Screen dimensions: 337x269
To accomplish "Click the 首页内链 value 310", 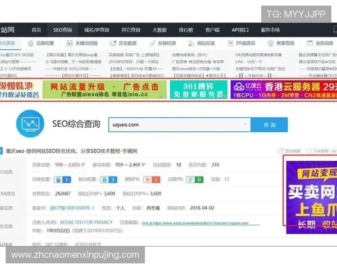I will tap(215, 165).
